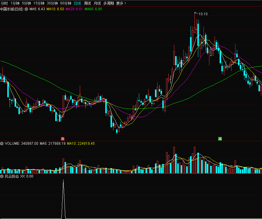
Task: Click the red 涨 marker
Action: tap(63, 139)
